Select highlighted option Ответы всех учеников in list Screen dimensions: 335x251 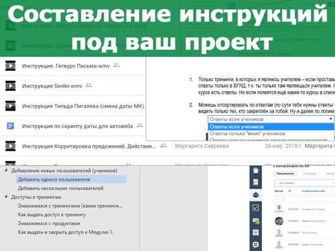click(271, 127)
